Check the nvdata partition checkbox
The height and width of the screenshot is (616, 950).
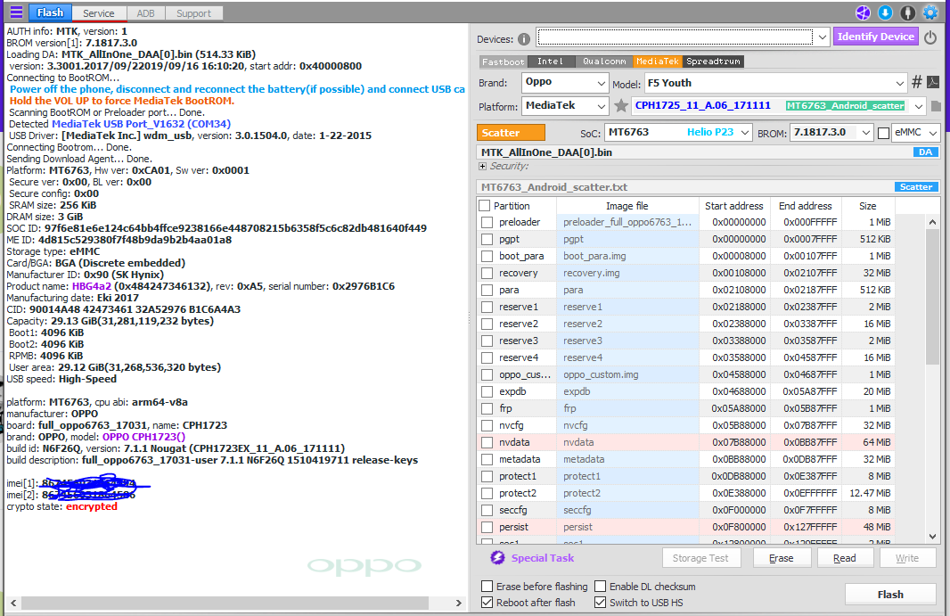tap(487, 442)
